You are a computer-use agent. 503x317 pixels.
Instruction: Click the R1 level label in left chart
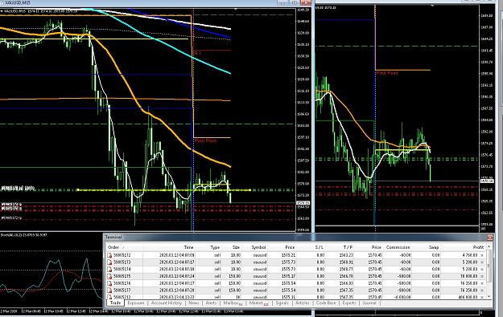[x=198, y=53]
